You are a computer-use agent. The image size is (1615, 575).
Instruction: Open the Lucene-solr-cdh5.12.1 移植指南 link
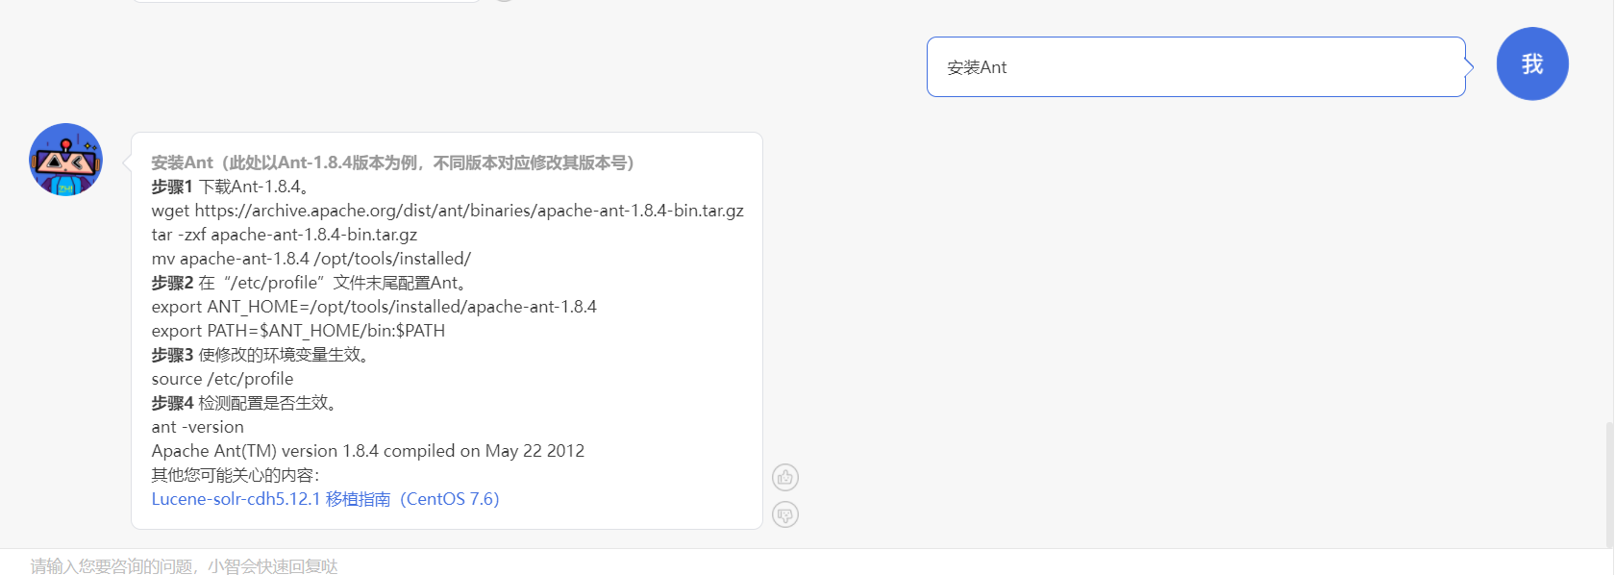tap(325, 499)
